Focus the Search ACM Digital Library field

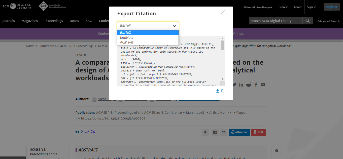[276, 21]
